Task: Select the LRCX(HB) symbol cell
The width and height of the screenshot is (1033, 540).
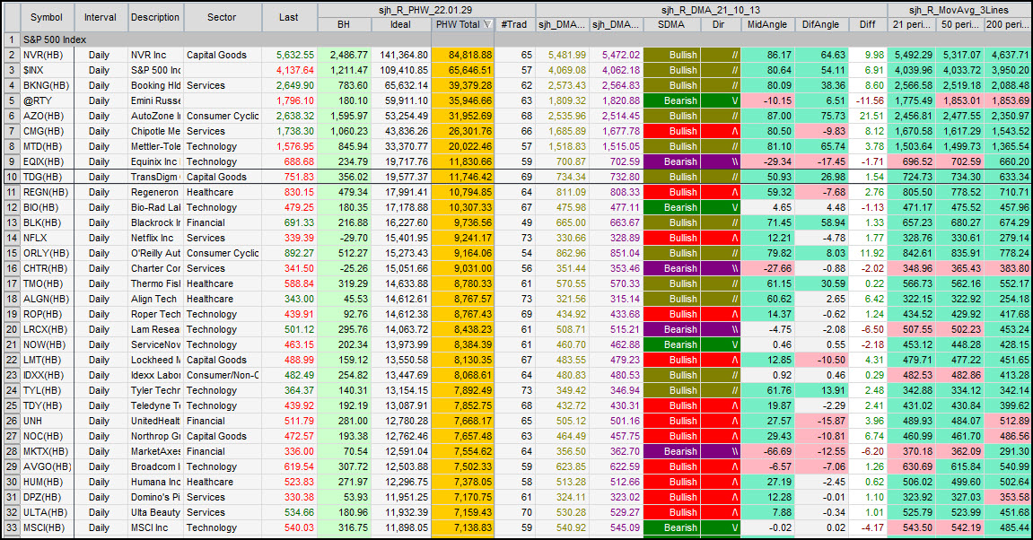Action: [x=48, y=329]
